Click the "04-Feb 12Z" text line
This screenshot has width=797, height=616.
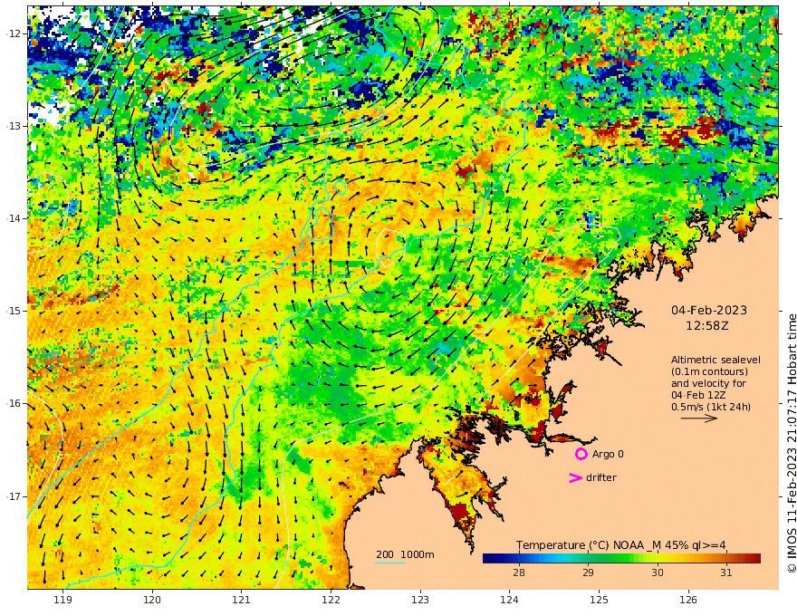698,395
